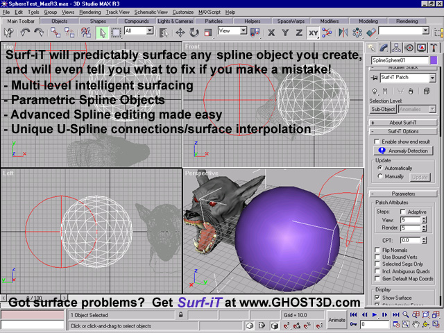Enable Gen Default Map Coords checkbox

(x=377, y=279)
